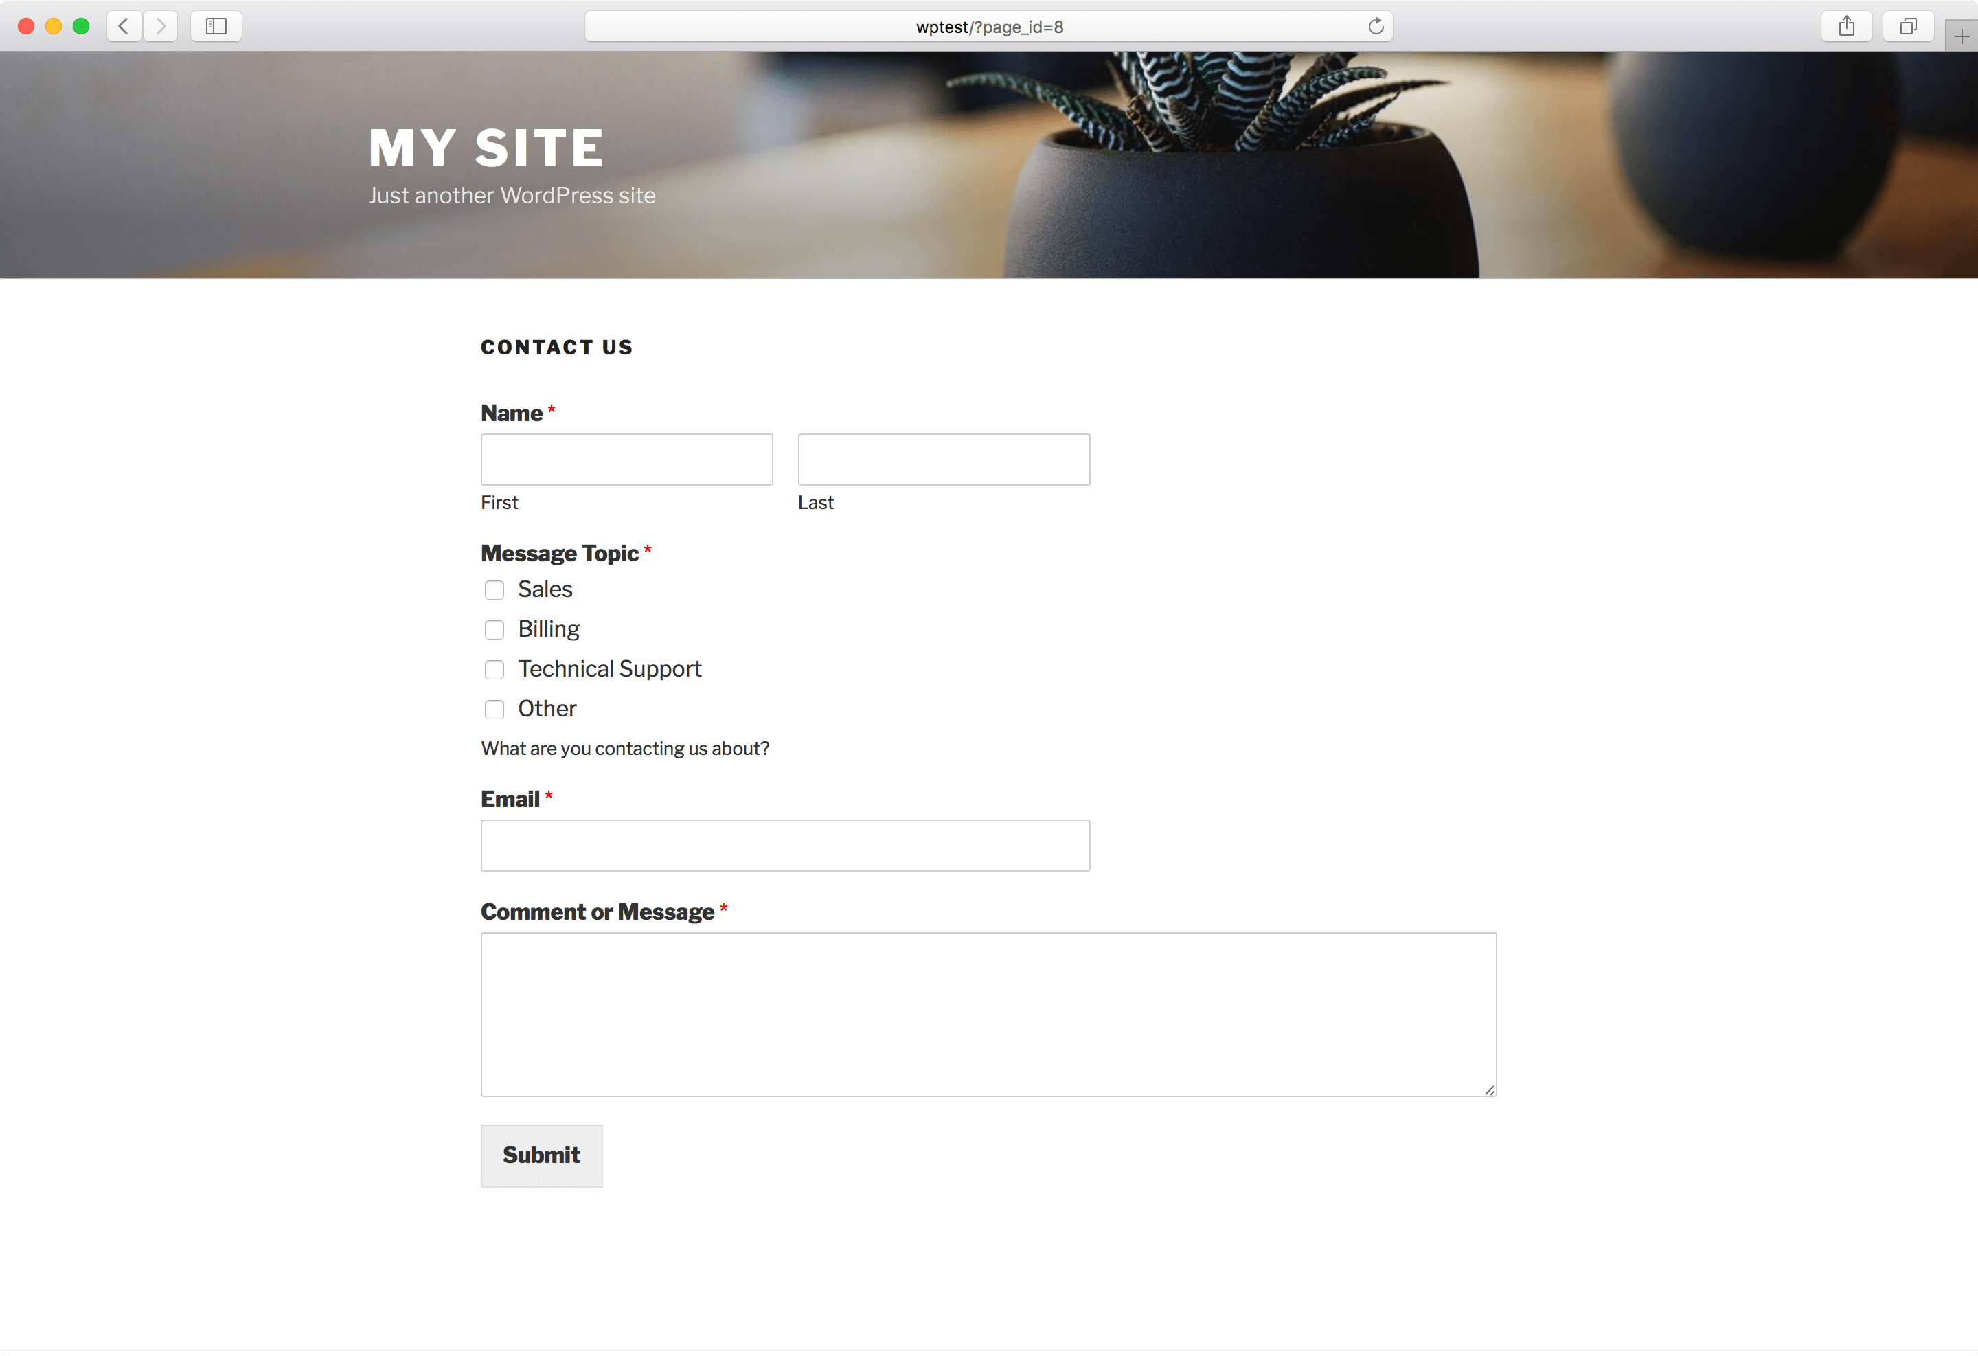Select CONTACT US page heading area
Viewport: 1978px width, 1356px height.
(x=558, y=348)
